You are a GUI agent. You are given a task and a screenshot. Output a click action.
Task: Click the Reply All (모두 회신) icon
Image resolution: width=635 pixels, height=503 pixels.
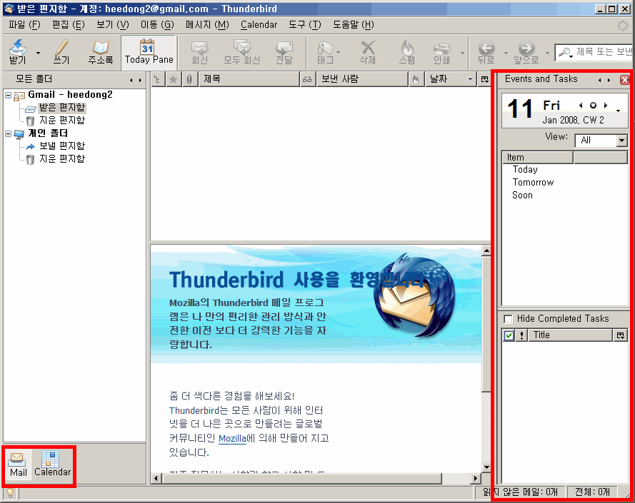241,52
